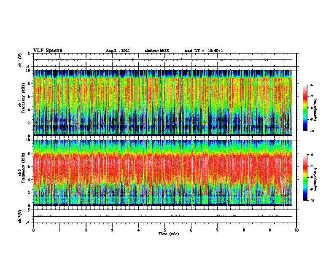The width and height of the screenshot is (334, 258).
Task: Click the "start UT = 15:40: 1" text
Action: tap(204, 51)
